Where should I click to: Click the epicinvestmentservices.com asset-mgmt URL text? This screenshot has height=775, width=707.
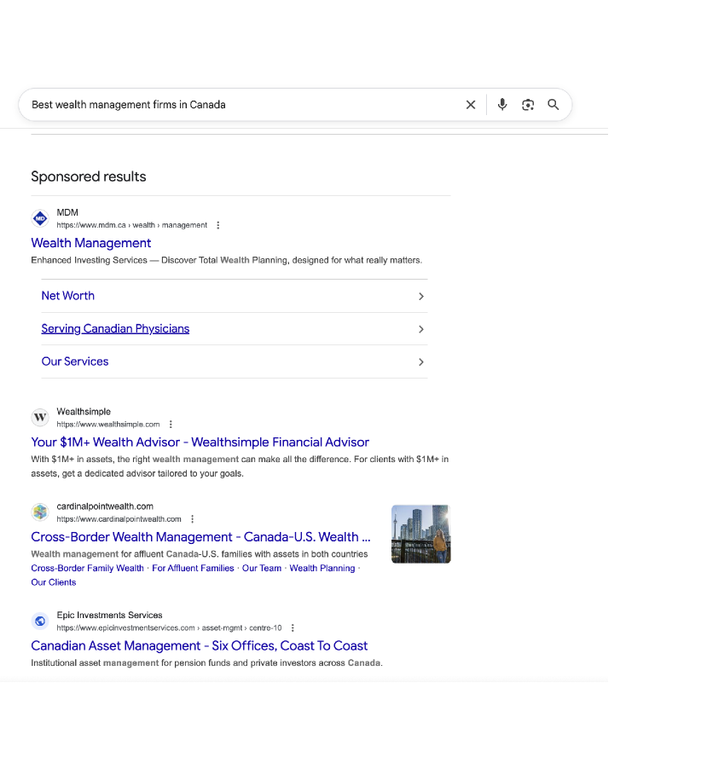click(x=169, y=628)
